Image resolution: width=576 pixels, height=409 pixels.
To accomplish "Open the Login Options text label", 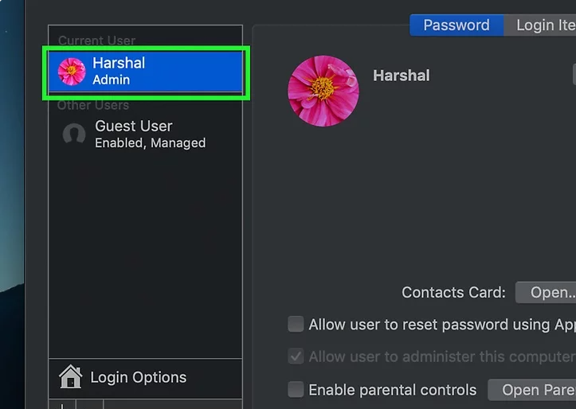I will (x=138, y=377).
